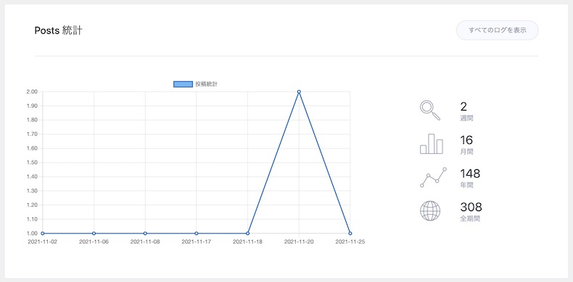The image size is (573, 282).
Task: Click the data point at 2021-11-20 peak
Action: pyautogui.click(x=299, y=92)
